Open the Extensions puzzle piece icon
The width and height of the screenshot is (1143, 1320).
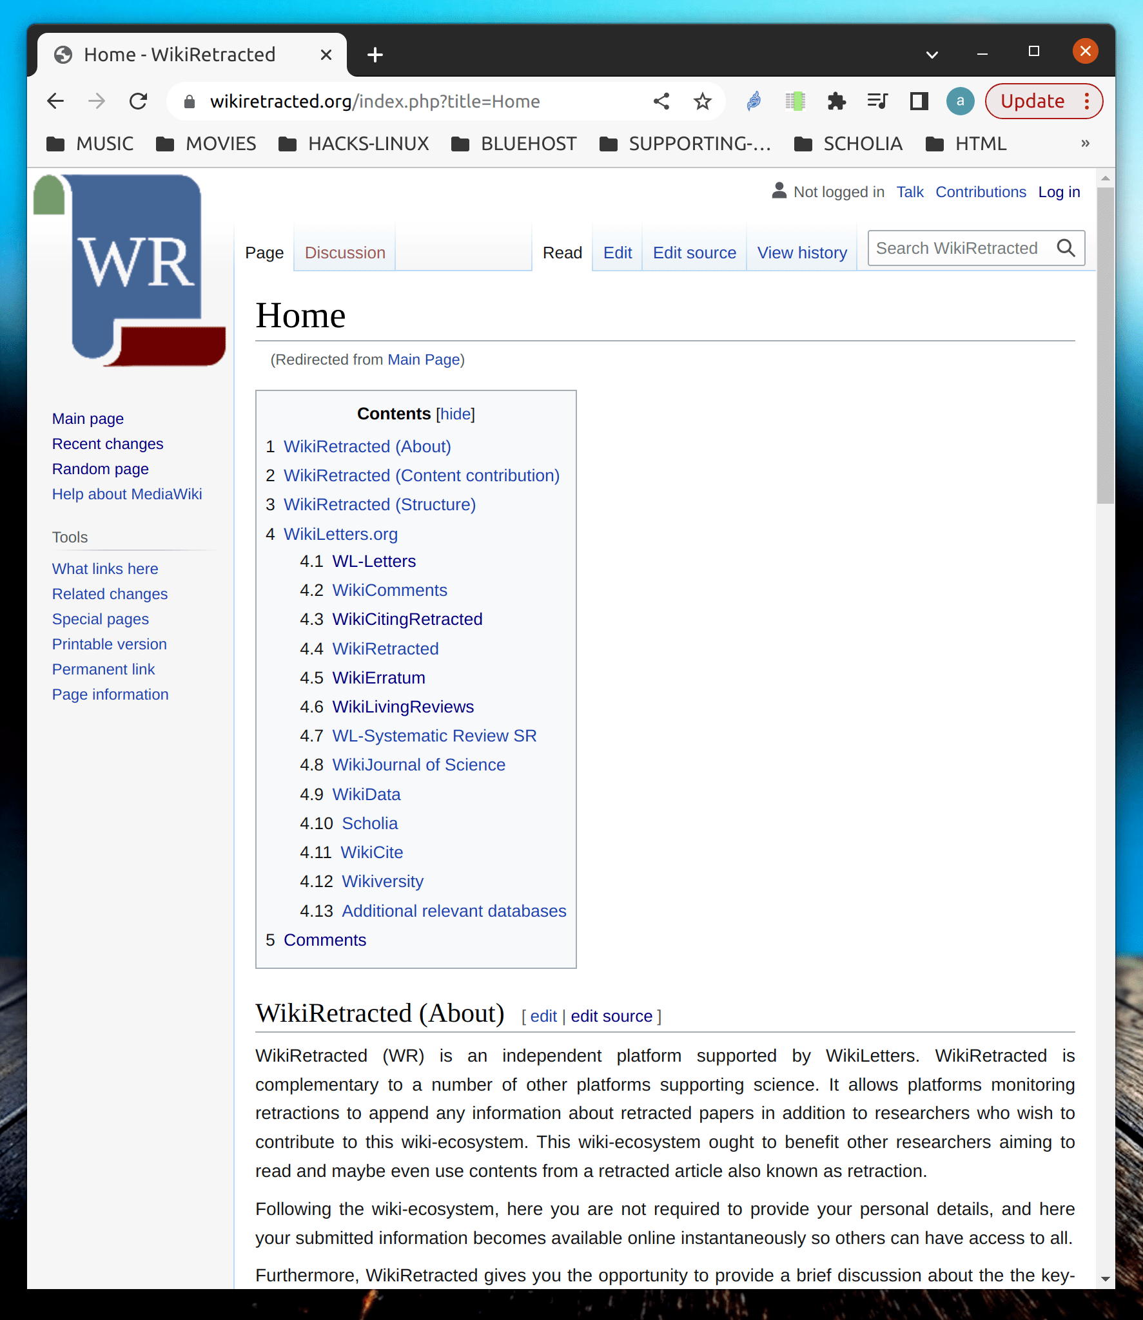pos(836,101)
